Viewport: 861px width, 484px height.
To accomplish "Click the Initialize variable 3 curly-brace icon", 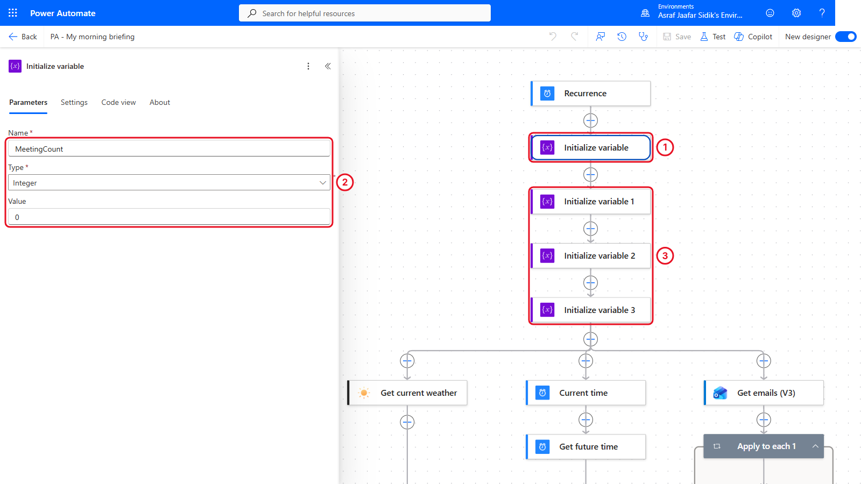I will click(547, 310).
